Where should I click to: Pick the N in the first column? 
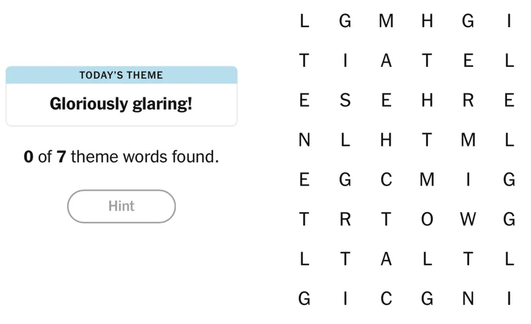pos(304,140)
